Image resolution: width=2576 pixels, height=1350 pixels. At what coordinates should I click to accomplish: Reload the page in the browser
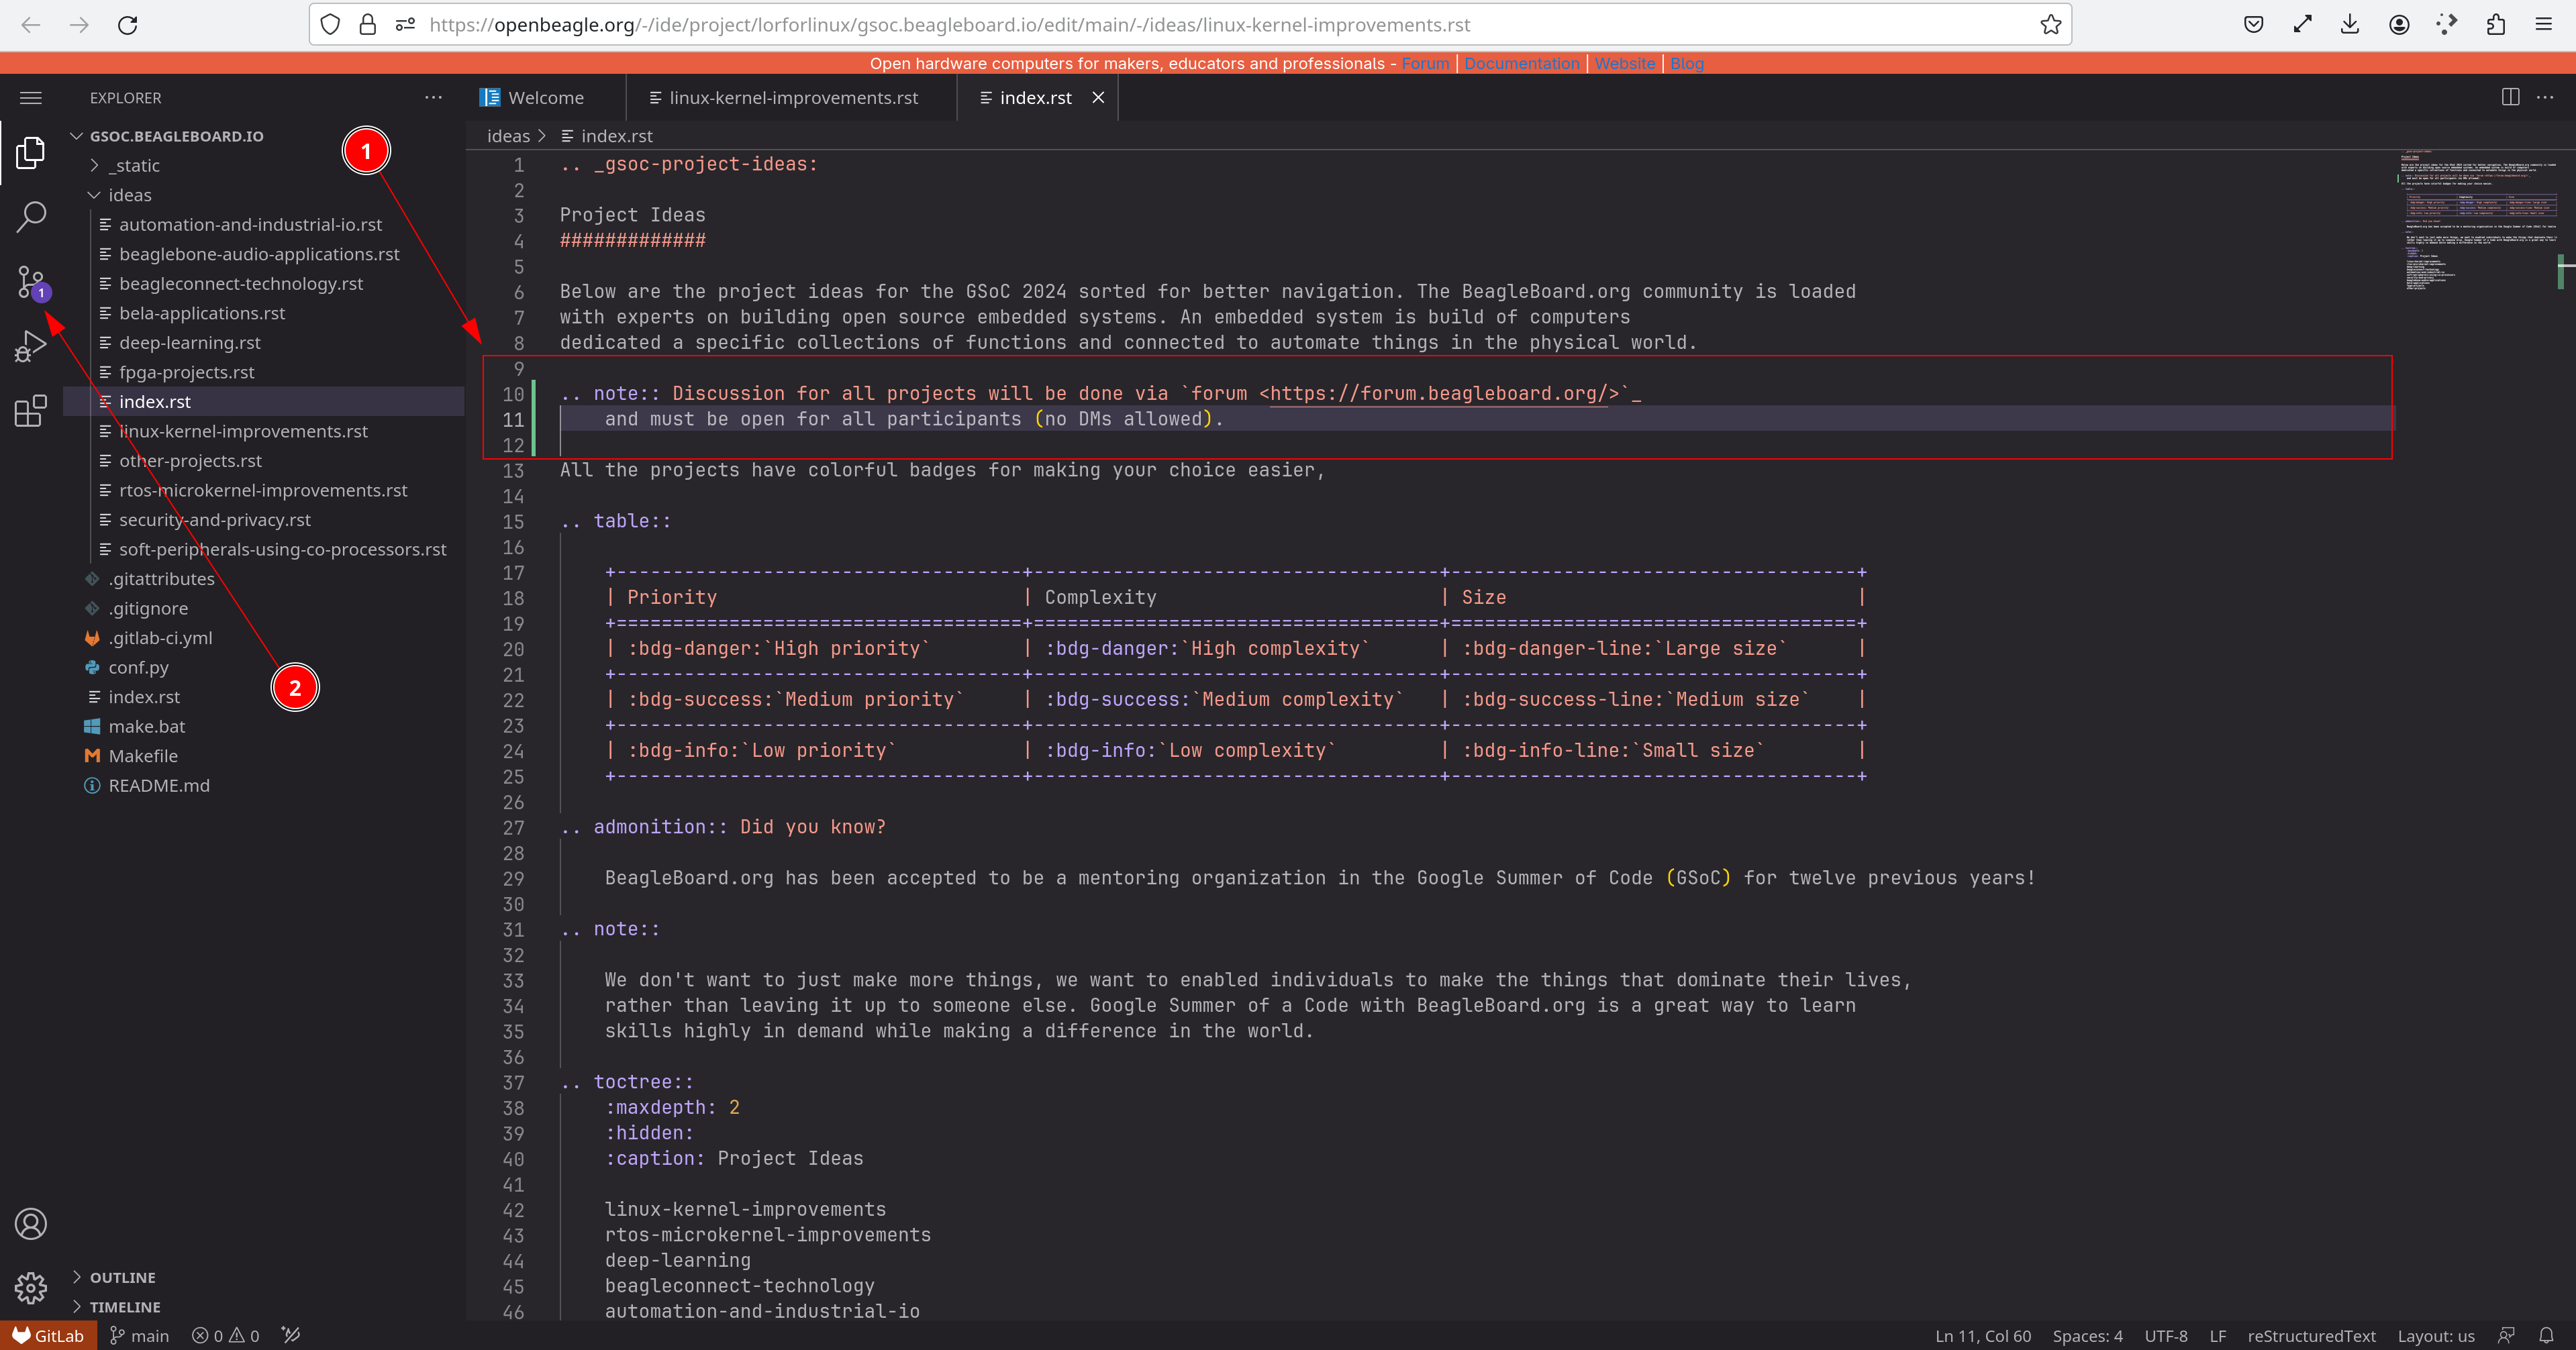[x=127, y=25]
